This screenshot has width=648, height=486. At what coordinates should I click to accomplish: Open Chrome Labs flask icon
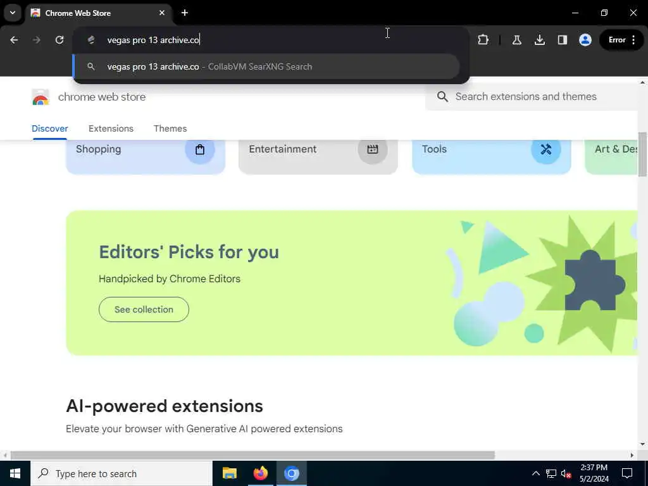tap(516, 40)
